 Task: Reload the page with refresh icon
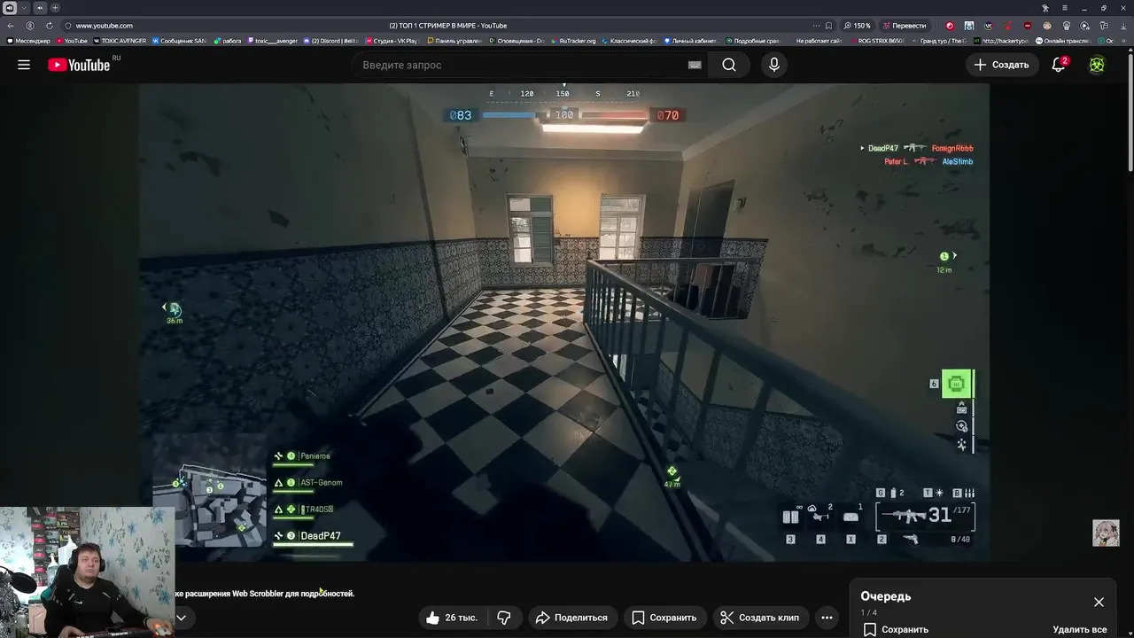pos(49,26)
